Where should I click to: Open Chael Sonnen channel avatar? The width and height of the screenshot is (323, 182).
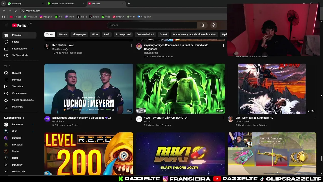tap(231, 119)
